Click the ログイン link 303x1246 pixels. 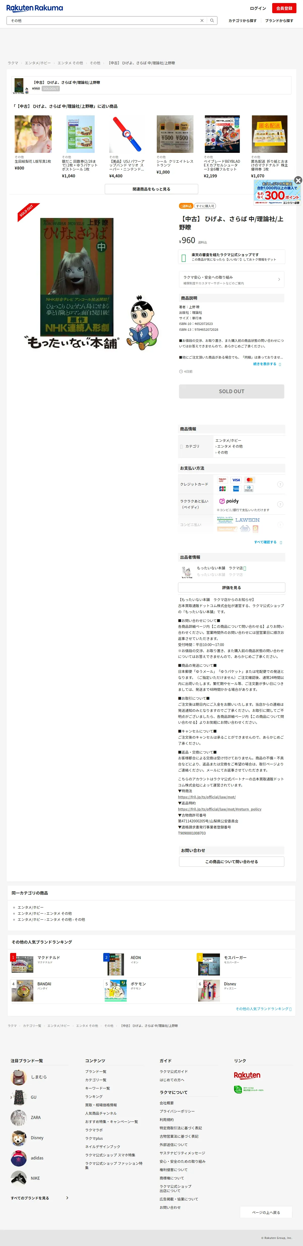click(258, 8)
